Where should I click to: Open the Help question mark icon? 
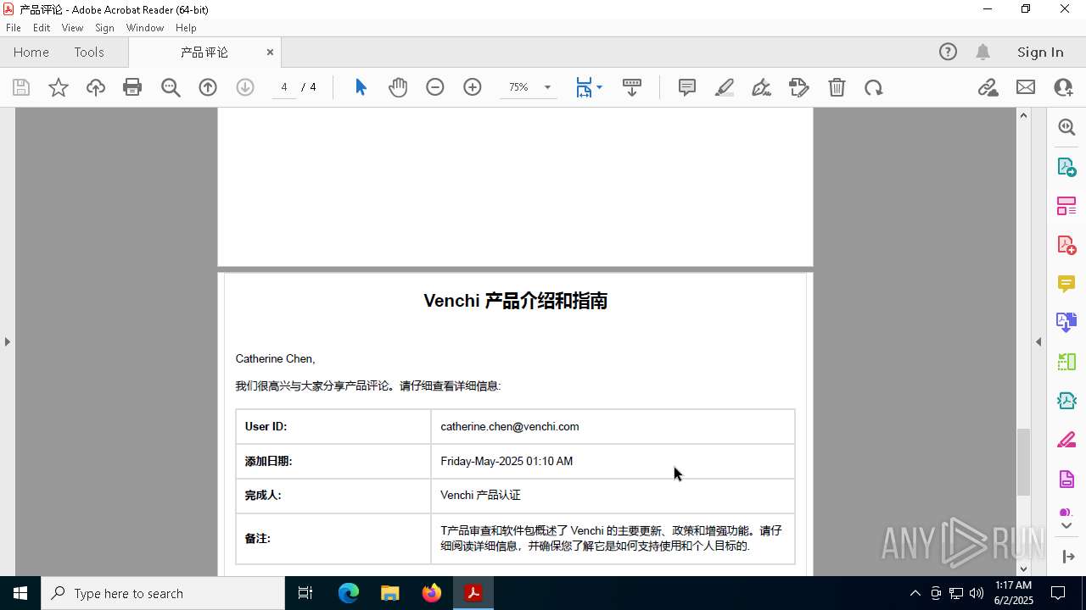[948, 52]
